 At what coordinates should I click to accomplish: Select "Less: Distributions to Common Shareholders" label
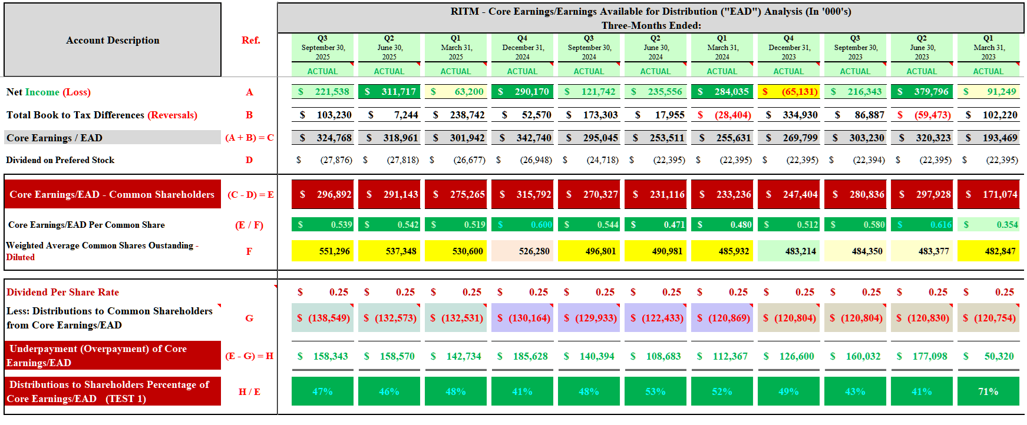[110, 318]
